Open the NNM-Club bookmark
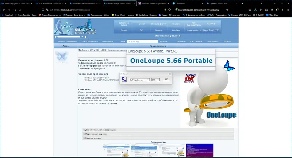 coord(272,15)
